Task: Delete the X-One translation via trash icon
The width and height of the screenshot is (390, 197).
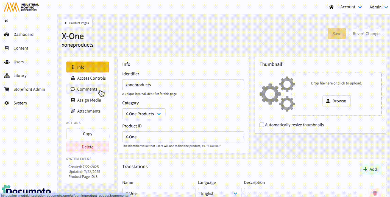Action: (x=375, y=193)
